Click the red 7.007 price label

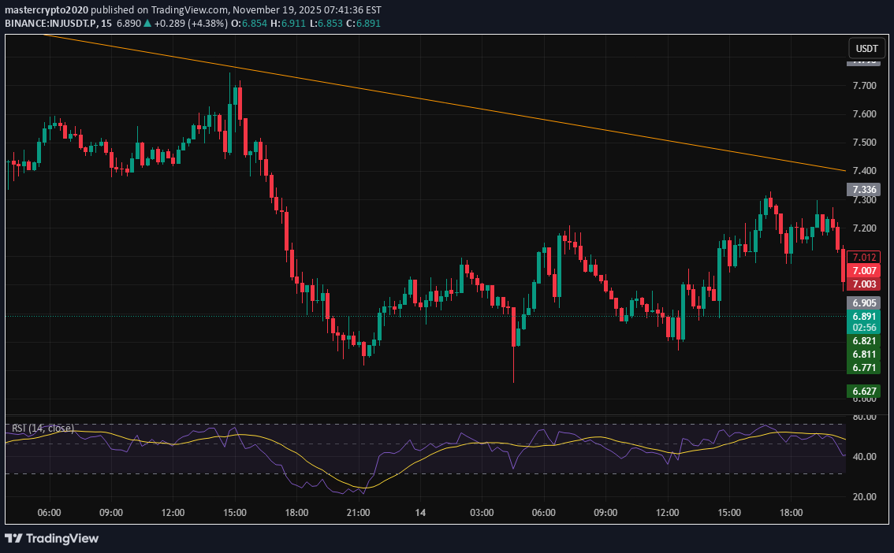click(863, 270)
